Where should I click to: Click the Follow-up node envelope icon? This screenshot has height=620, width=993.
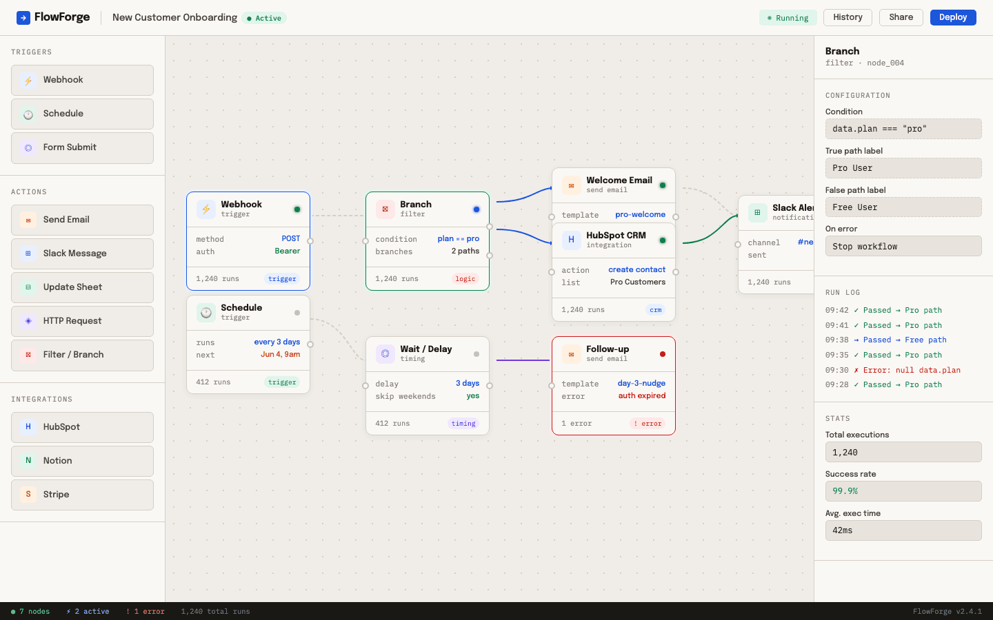click(x=571, y=354)
